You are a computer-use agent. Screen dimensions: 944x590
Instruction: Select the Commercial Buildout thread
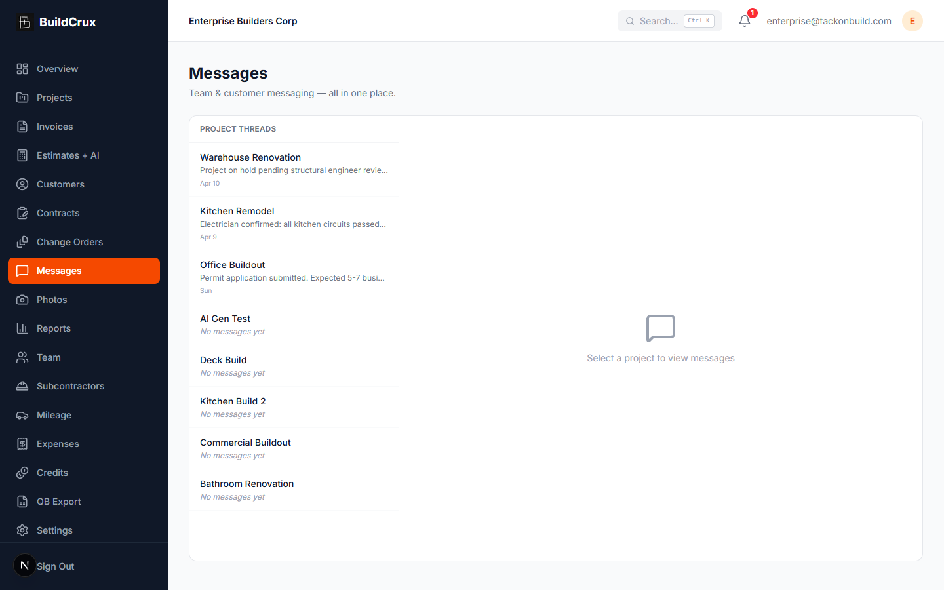(294, 448)
